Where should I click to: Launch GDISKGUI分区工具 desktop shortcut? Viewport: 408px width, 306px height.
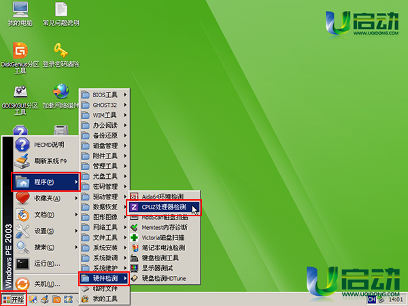[20, 100]
